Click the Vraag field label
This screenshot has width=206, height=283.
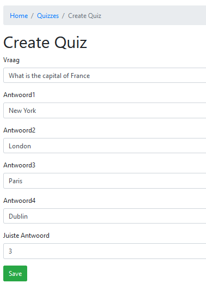click(x=11, y=60)
